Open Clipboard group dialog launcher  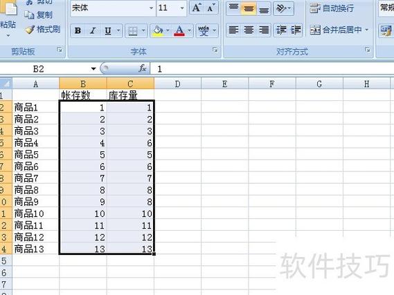60,50
